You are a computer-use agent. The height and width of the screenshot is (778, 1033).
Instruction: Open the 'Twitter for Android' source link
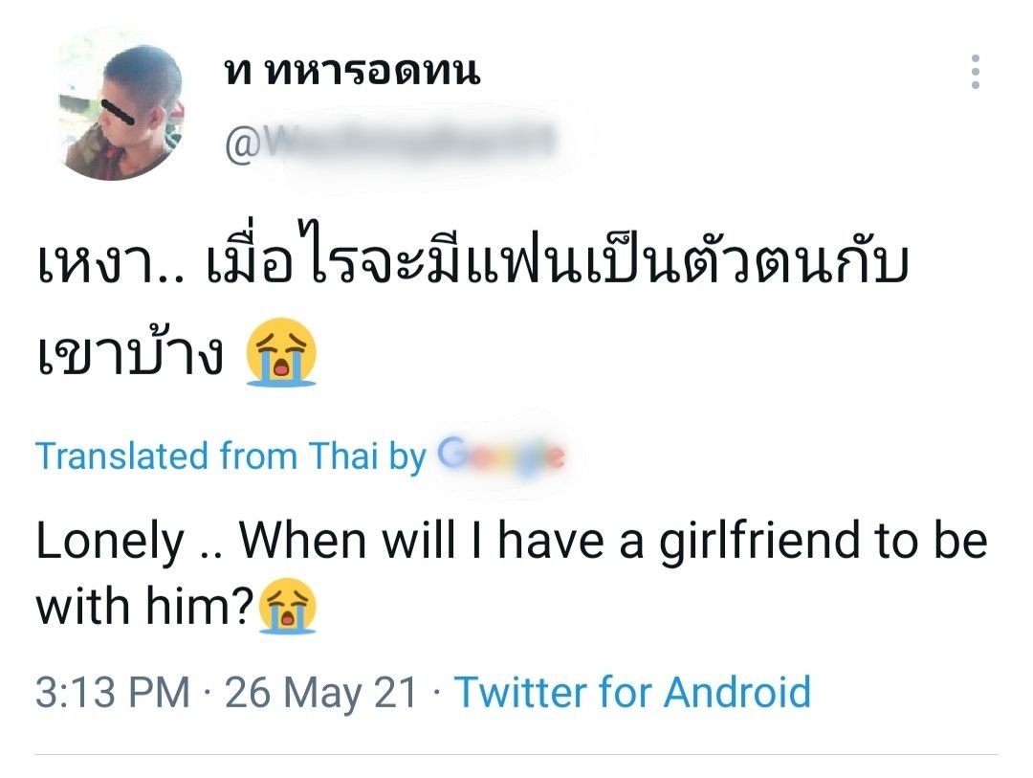(632, 692)
